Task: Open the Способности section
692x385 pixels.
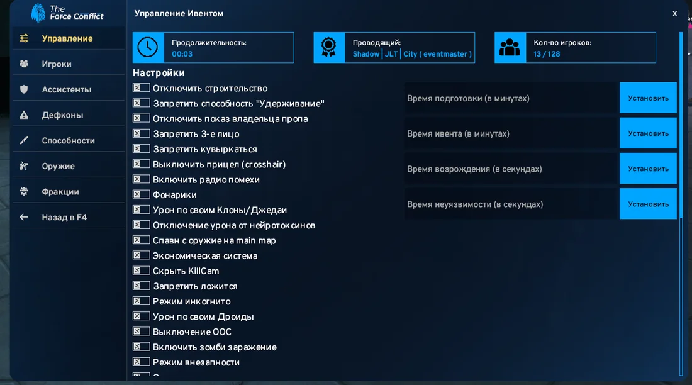Action: 69,141
